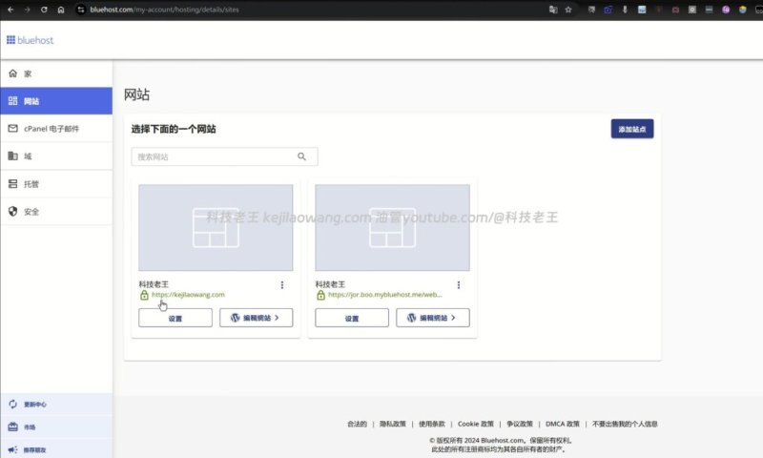
Task: Click the search magnifier icon
Action: click(x=301, y=156)
